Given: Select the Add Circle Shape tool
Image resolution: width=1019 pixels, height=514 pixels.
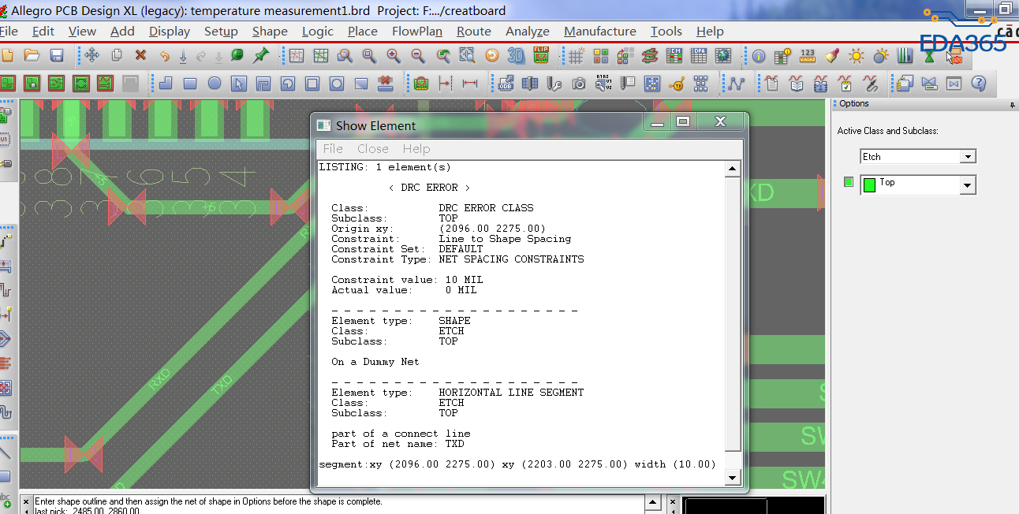Looking at the screenshot, I should tap(215, 83).
